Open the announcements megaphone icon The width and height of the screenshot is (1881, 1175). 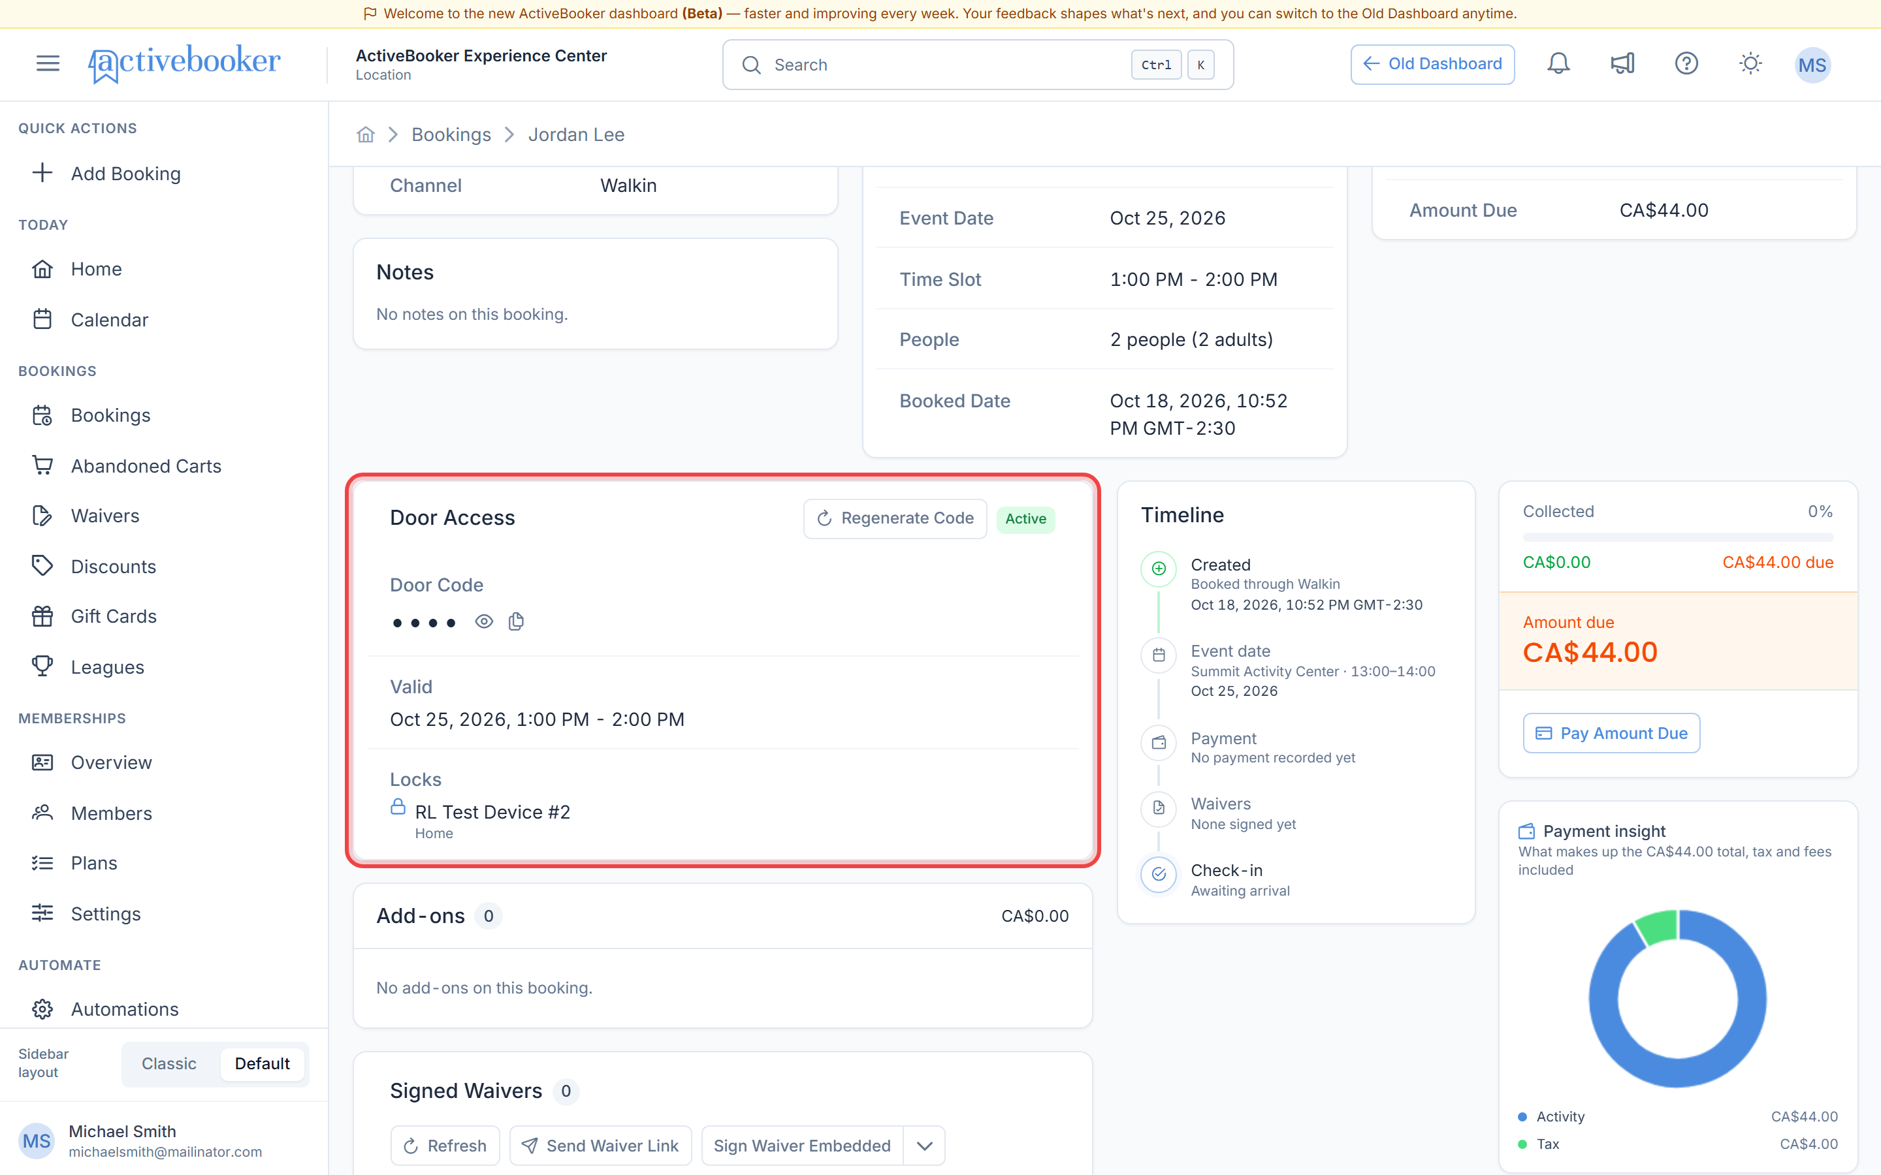(x=1622, y=64)
